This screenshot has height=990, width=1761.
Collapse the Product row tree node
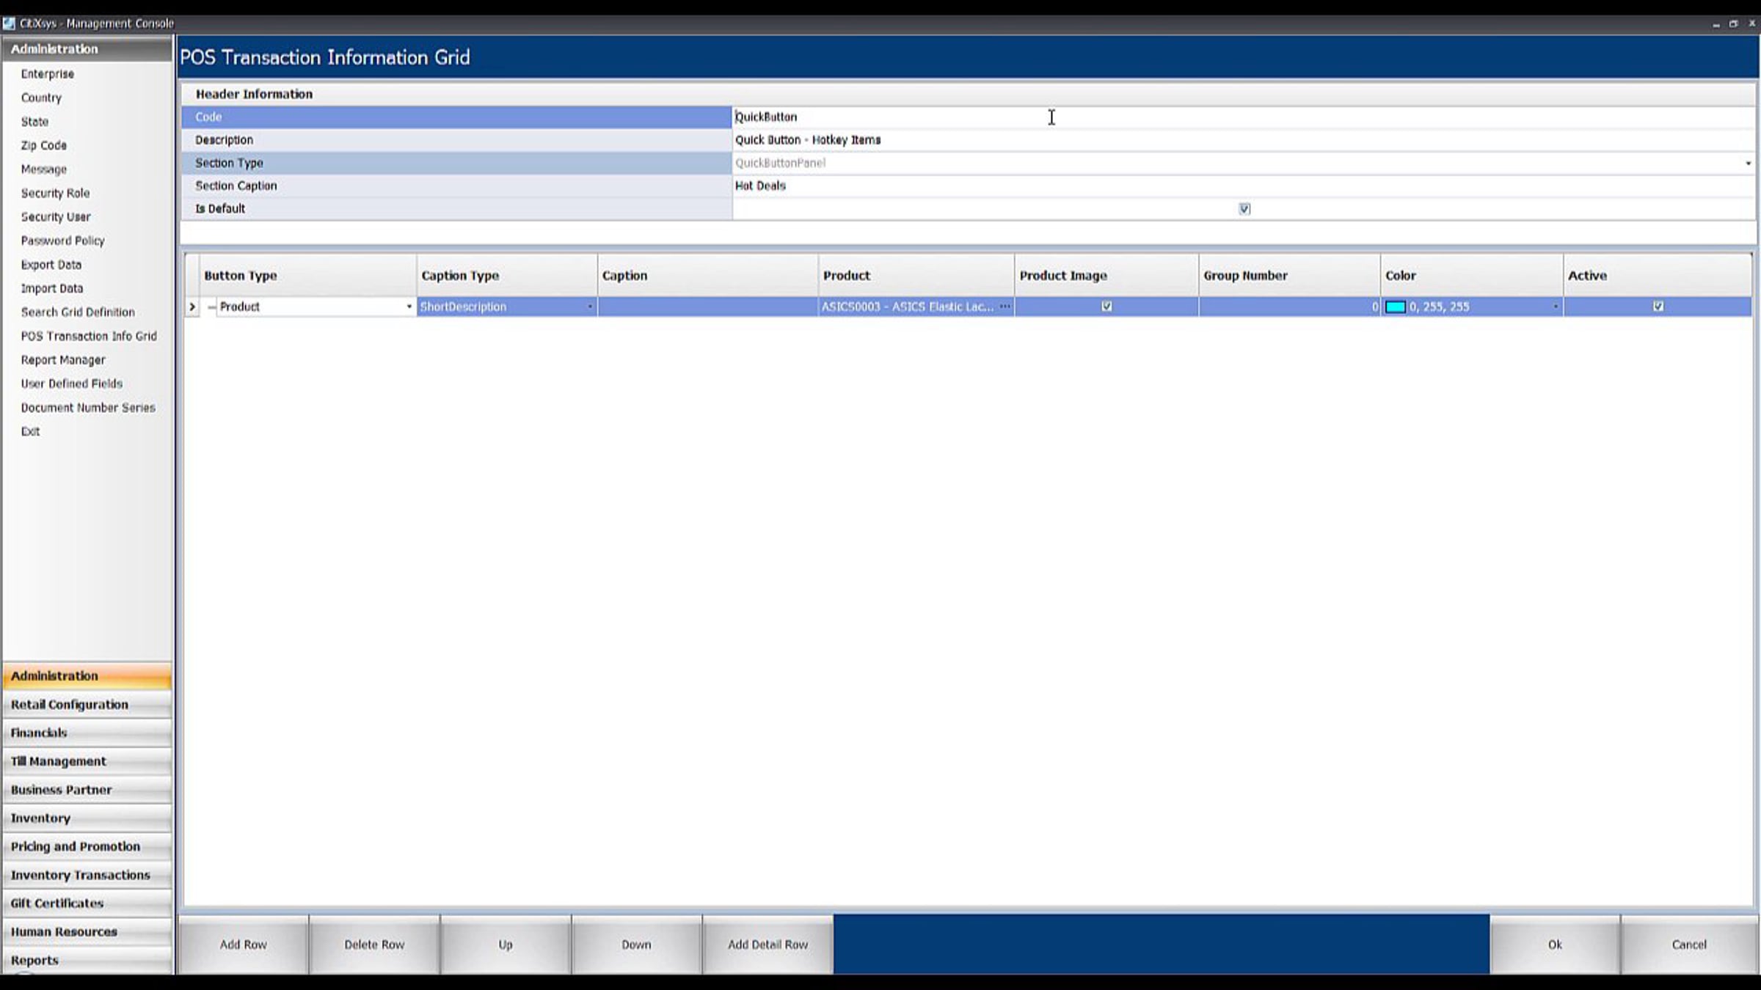tap(211, 307)
